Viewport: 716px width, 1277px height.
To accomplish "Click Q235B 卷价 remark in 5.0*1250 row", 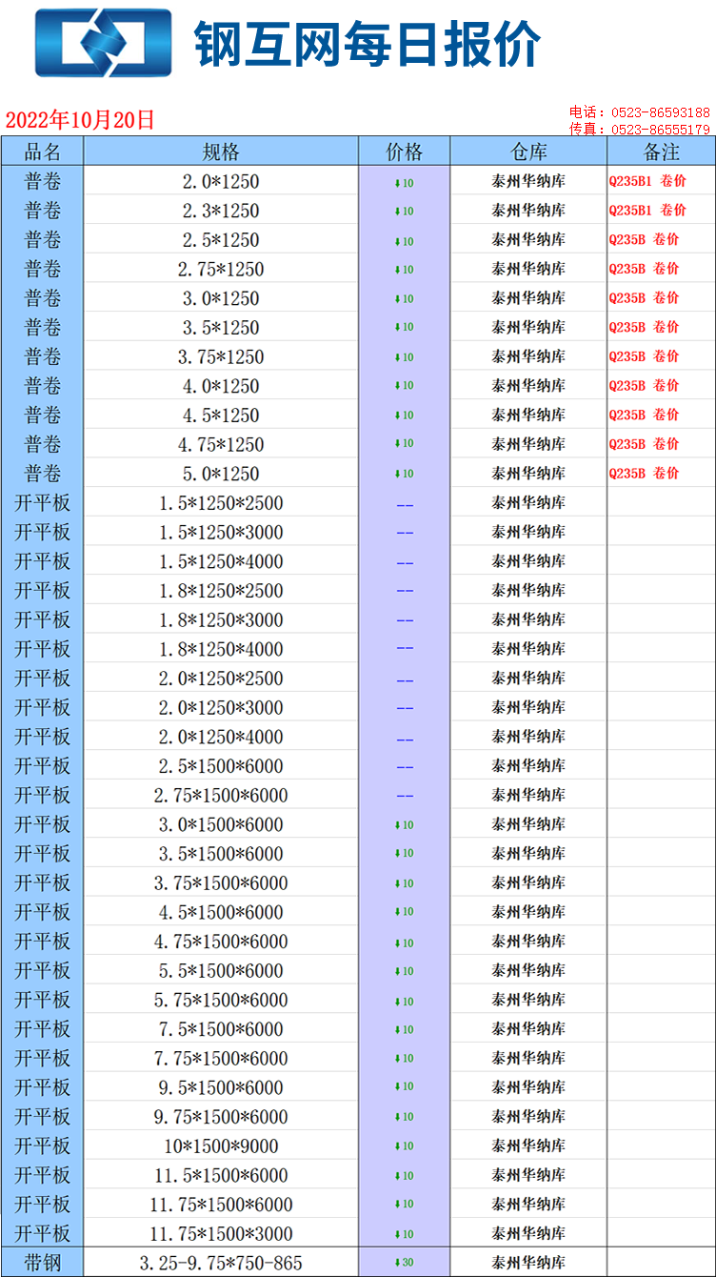I will point(644,473).
